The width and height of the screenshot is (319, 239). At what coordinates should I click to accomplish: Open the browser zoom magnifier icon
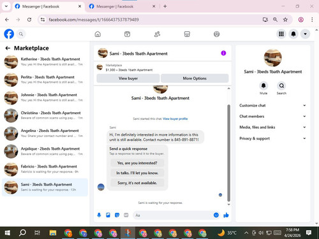(275, 20)
